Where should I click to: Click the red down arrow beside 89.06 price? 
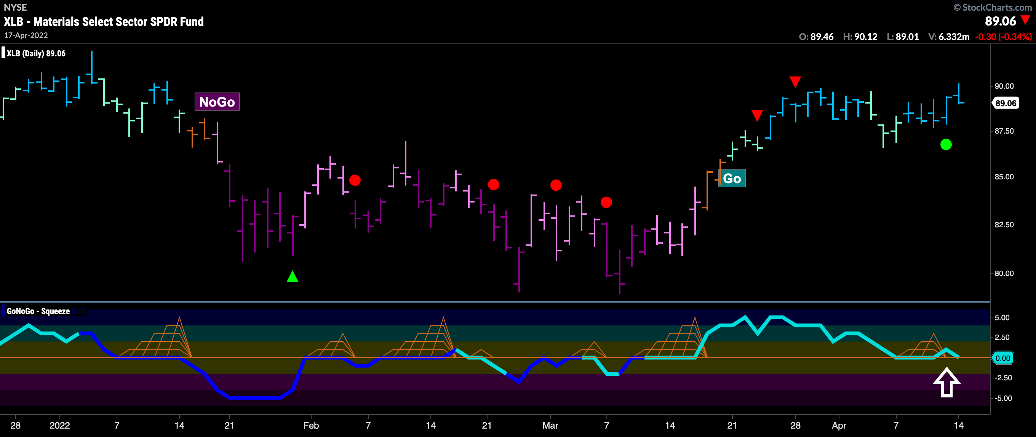click(x=1026, y=20)
